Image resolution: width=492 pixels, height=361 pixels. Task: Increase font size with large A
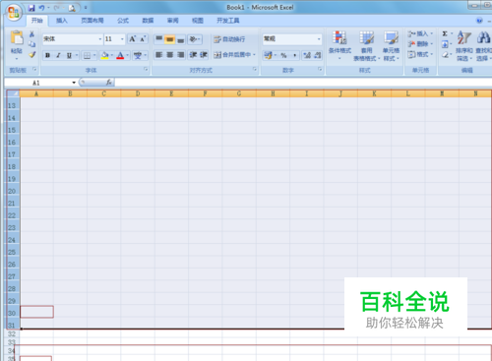click(x=132, y=39)
